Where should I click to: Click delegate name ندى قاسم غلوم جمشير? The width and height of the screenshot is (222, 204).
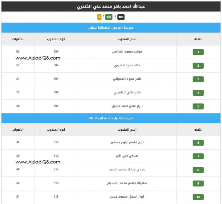[x=127, y=142]
